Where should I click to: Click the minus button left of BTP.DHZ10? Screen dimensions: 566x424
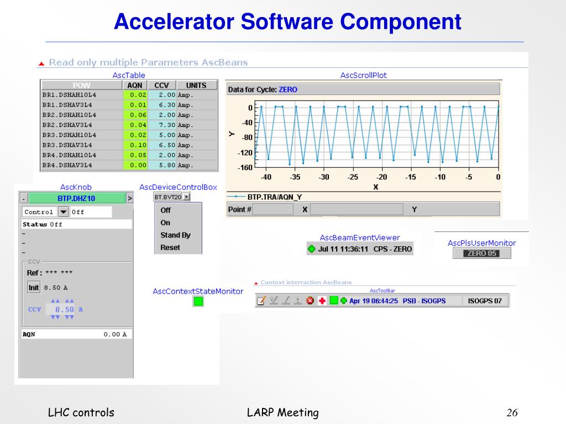(24, 198)
